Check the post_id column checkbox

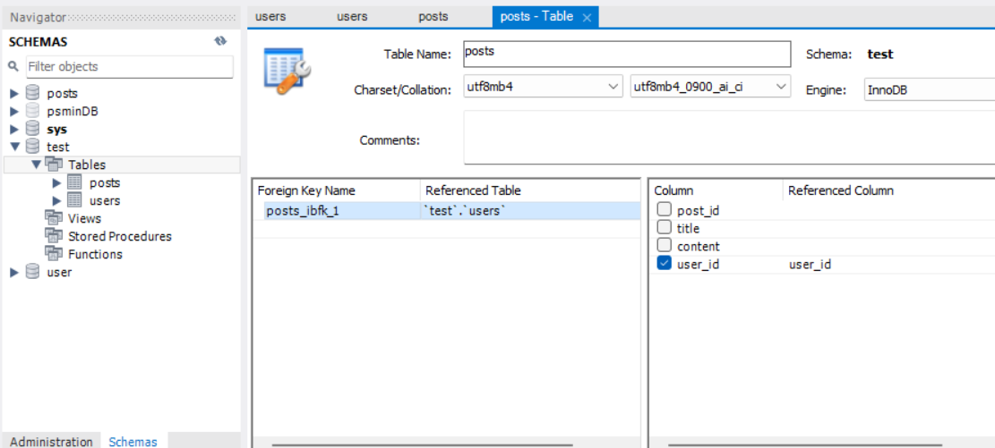coord(664,209)
